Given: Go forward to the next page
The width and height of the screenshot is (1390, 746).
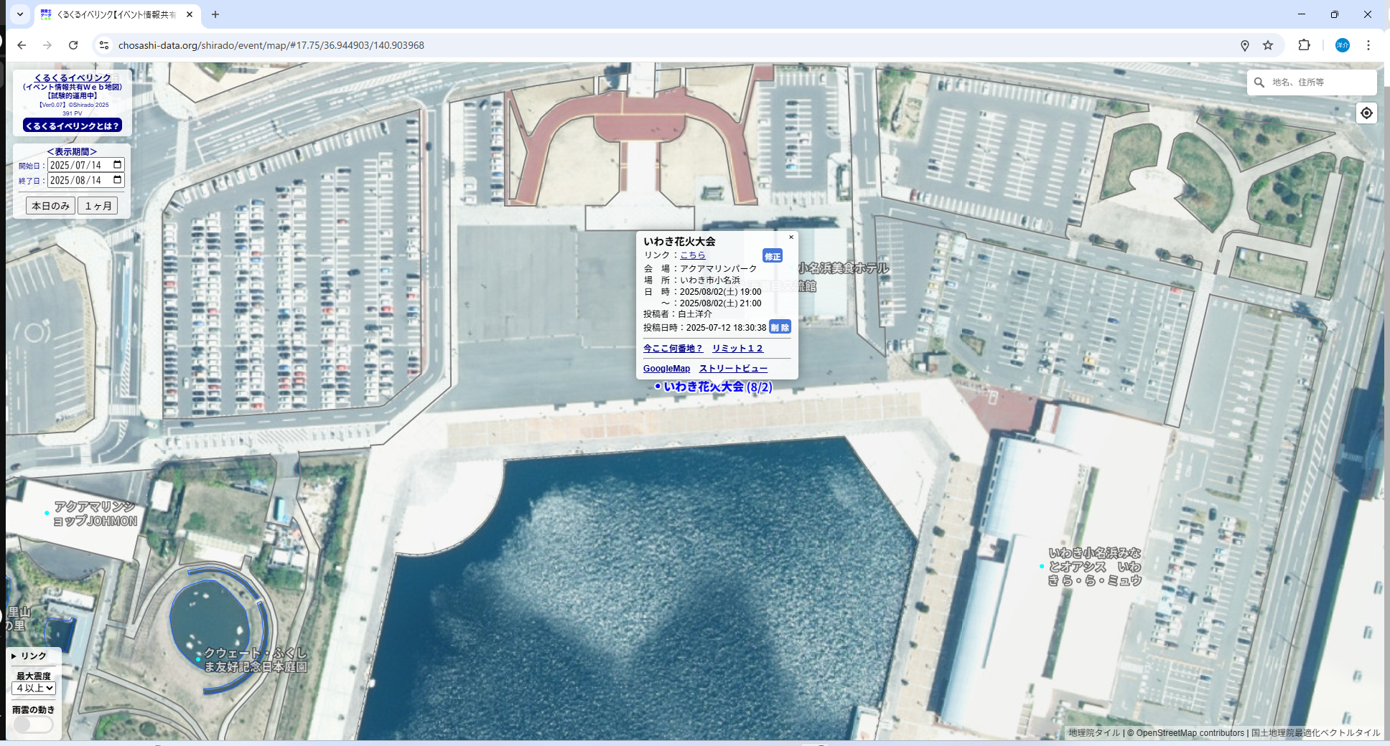Looking at the screenshot, I should 47,45.
